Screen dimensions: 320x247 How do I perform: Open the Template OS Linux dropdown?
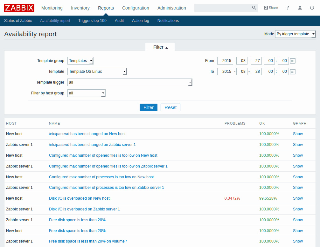pos(97,72)
